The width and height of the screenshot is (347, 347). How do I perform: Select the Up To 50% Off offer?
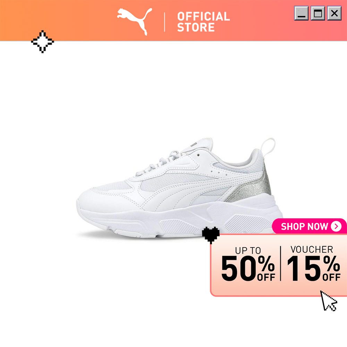coord(248,264)
